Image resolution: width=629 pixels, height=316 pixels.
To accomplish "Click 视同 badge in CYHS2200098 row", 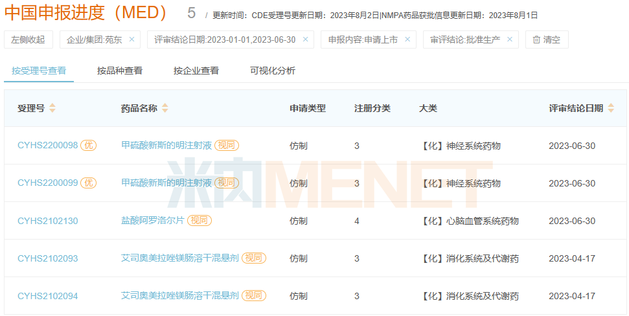I will click(x=227, y=146).
